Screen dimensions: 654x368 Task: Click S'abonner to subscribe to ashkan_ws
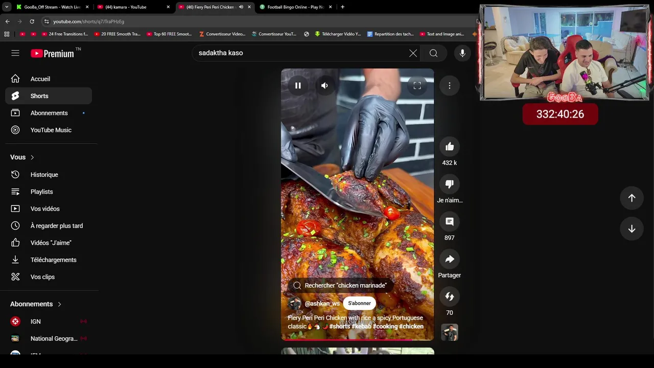pos(360,303)
